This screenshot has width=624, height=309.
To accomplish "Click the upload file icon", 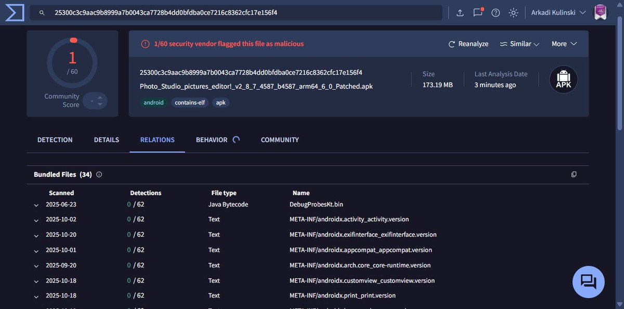I will pyautogui.click(x=460, y=12).
